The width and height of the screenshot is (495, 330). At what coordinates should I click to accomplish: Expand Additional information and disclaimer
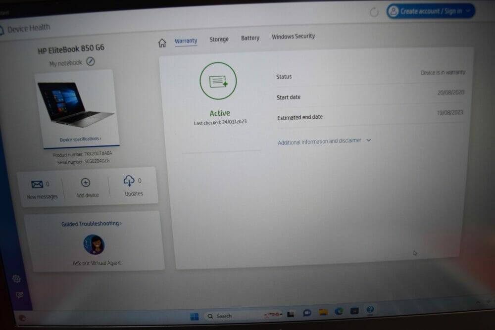(x=324, y=141)
